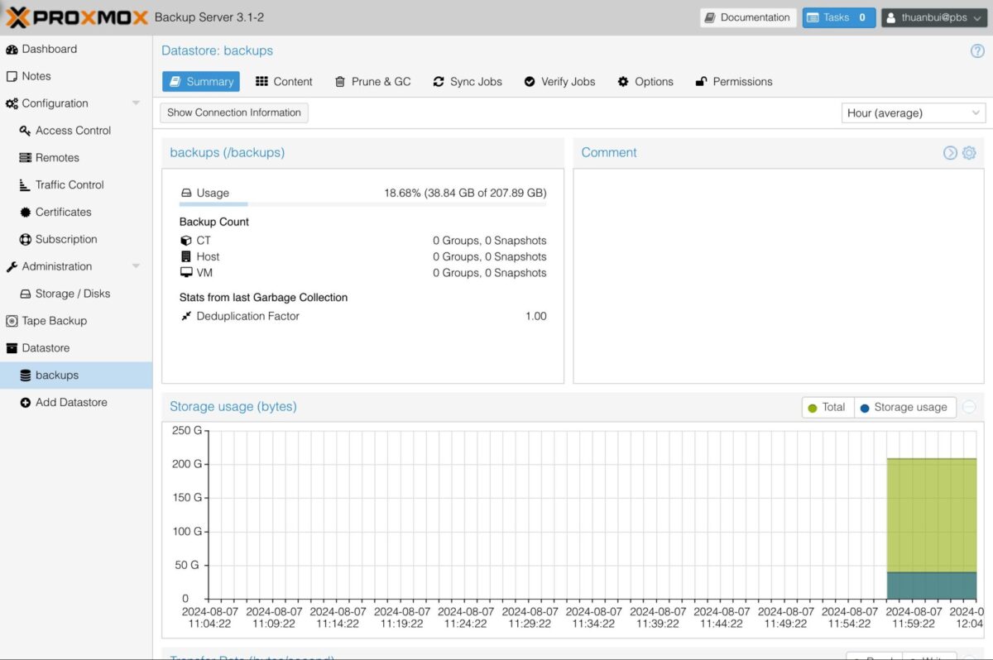Open the Documentation page

coord(747,17)
